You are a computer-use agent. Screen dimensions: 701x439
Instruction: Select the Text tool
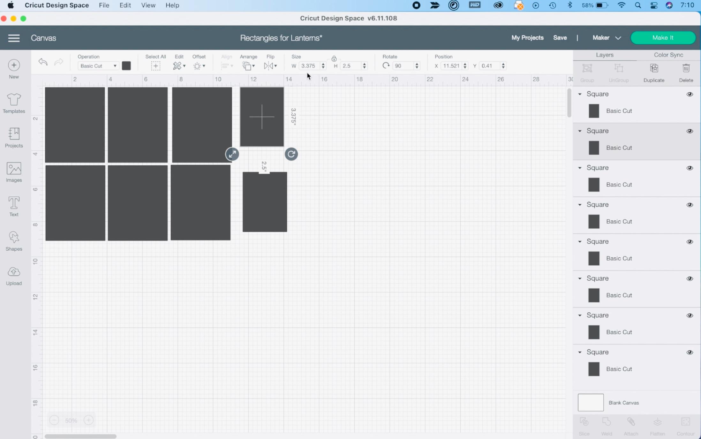click(x=14, y=206)
